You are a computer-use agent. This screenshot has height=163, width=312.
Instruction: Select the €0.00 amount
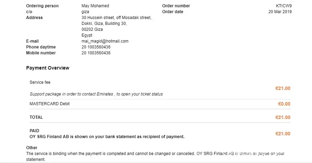coord(284,104)
